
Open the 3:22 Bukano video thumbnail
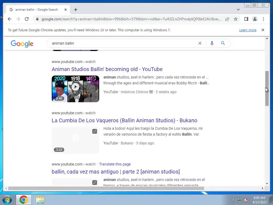[75, 140]
